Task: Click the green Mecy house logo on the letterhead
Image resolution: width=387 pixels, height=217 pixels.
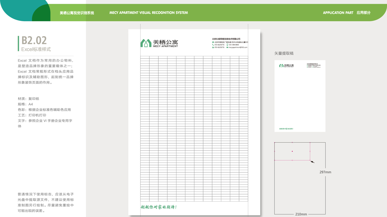Action: (x=146, y=43)
